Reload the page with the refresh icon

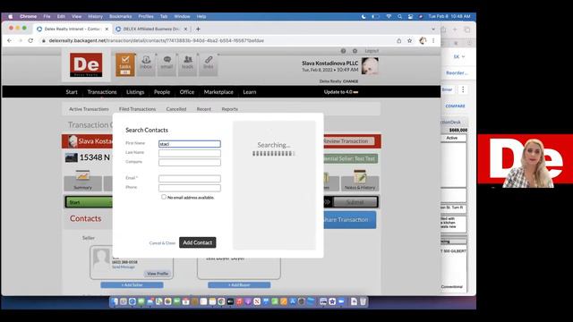tap(30, 40)
